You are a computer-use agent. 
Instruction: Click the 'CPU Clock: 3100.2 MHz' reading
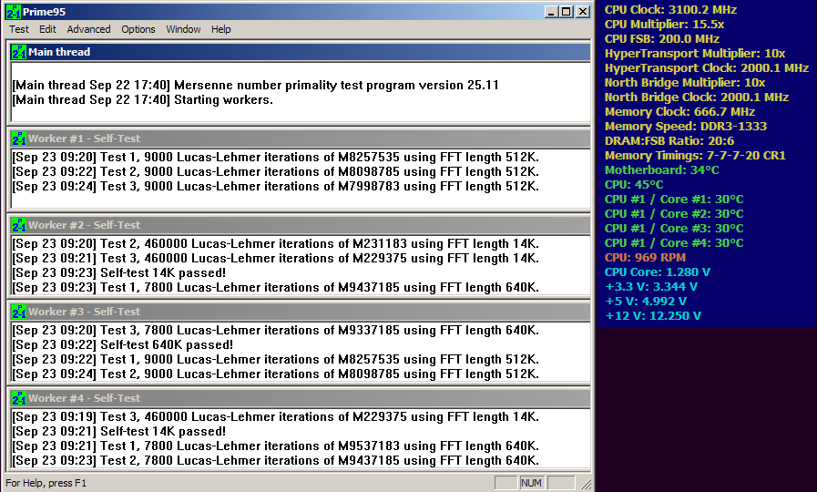[670, 9]
